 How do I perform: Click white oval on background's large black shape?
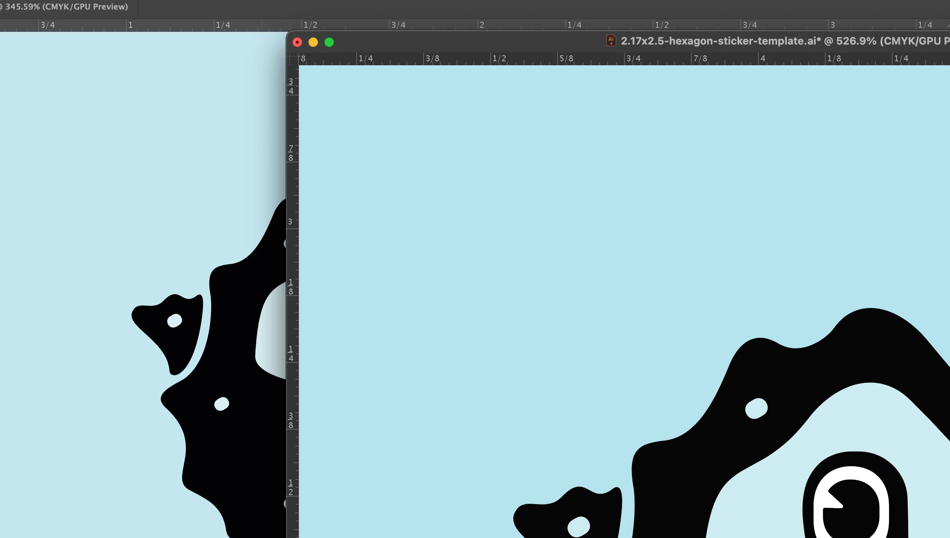tap(222, 403)
